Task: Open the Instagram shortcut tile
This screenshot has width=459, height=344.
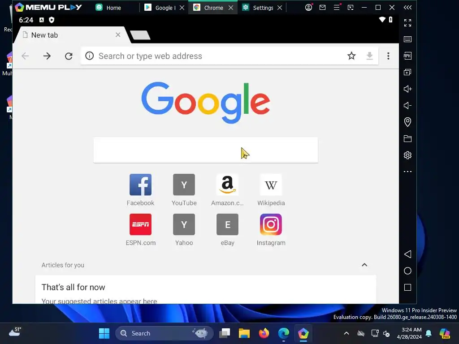Action: [271, 230]
